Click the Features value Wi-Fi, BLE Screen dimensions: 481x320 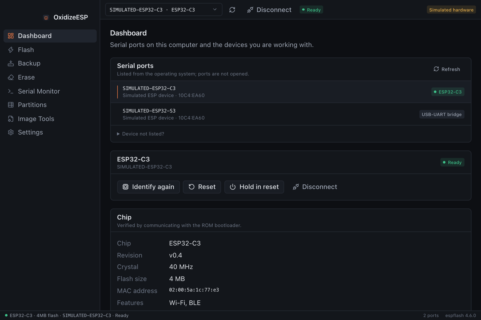click(x=185, y=303)
